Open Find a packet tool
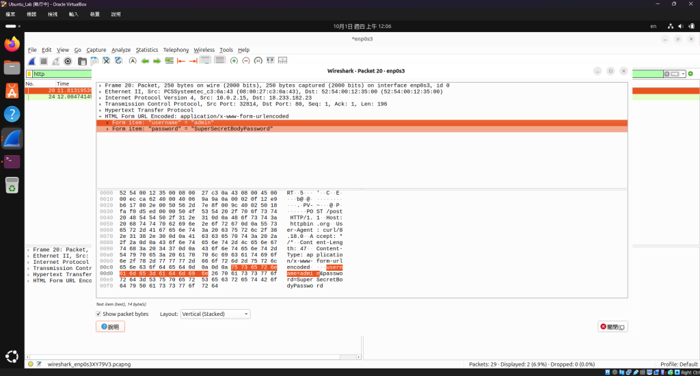The height and width of the screenshot is (376, 700). (133, 61)
